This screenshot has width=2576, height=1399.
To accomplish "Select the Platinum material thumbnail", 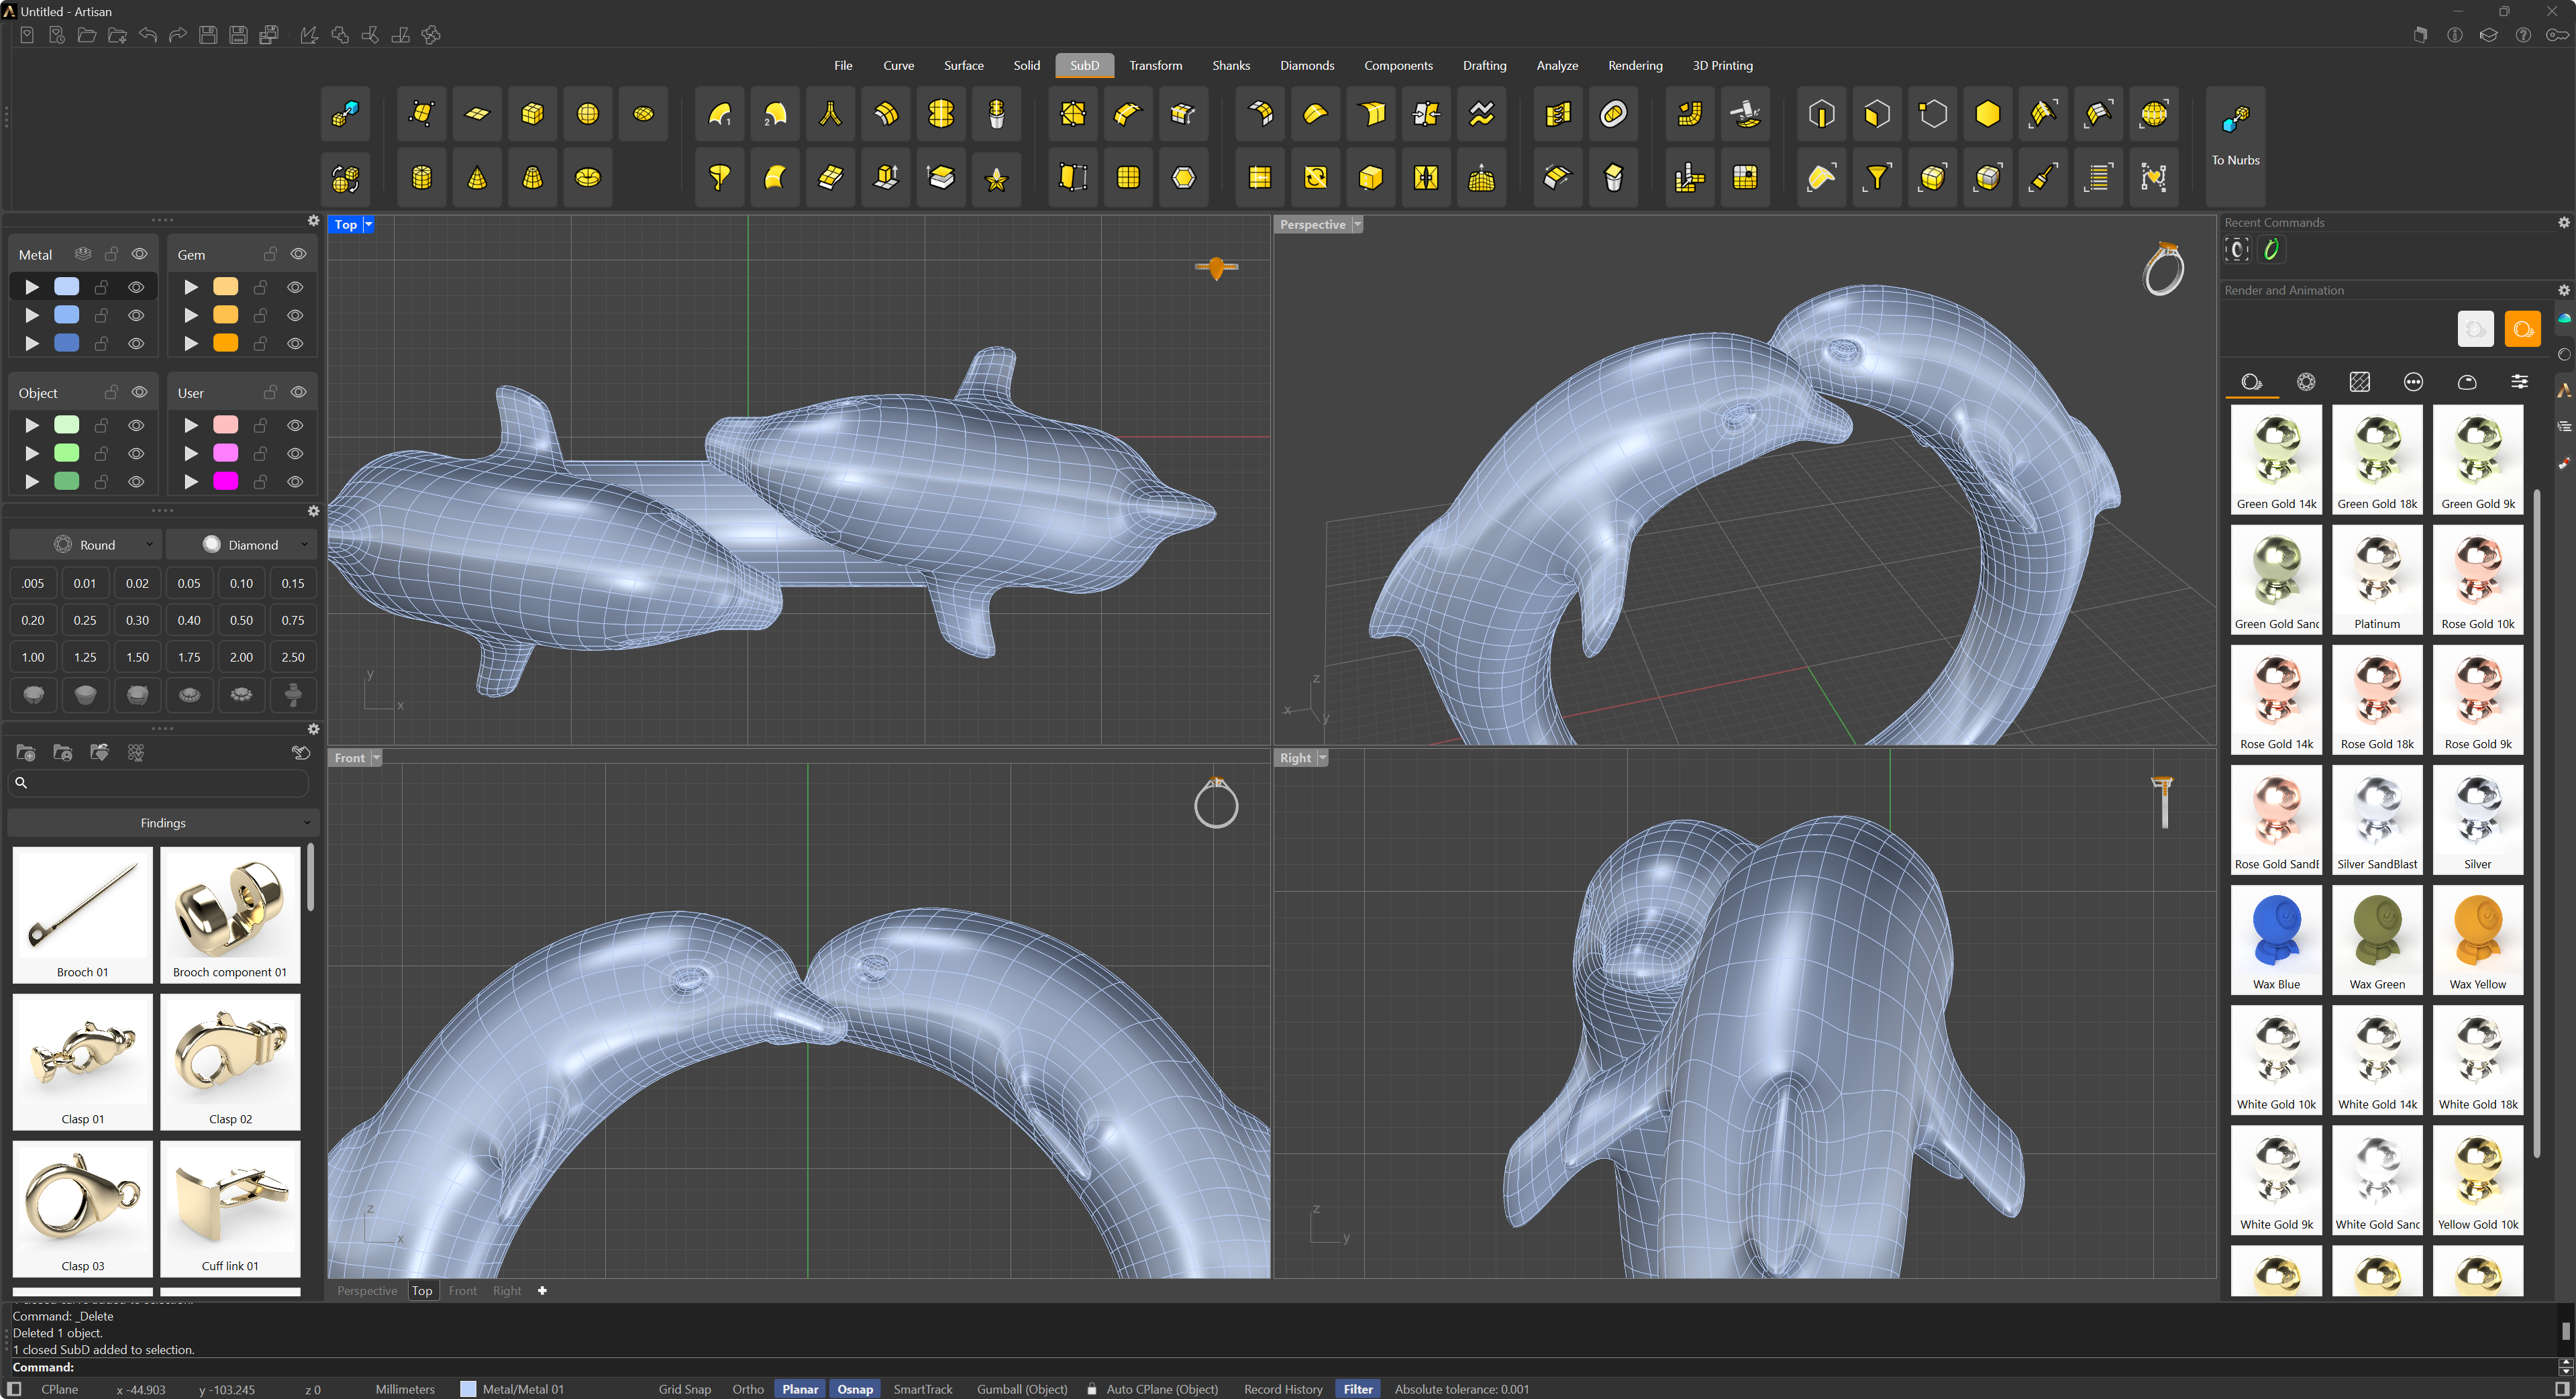I will click(2376, 579).
